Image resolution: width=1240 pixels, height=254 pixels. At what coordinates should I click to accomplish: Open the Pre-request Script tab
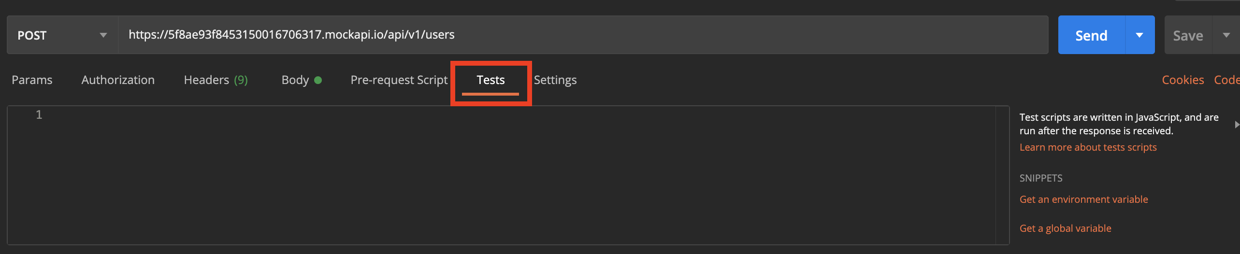[399, 80]
